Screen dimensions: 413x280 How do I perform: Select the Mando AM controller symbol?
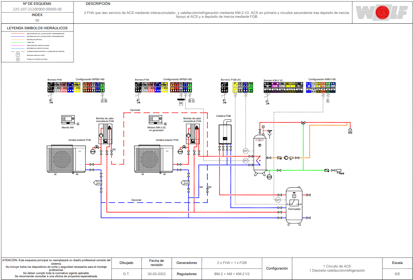pos(68,120)
